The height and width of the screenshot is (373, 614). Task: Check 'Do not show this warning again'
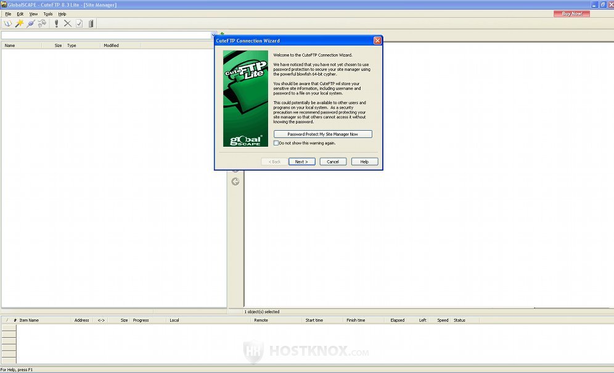coord(276,143)
